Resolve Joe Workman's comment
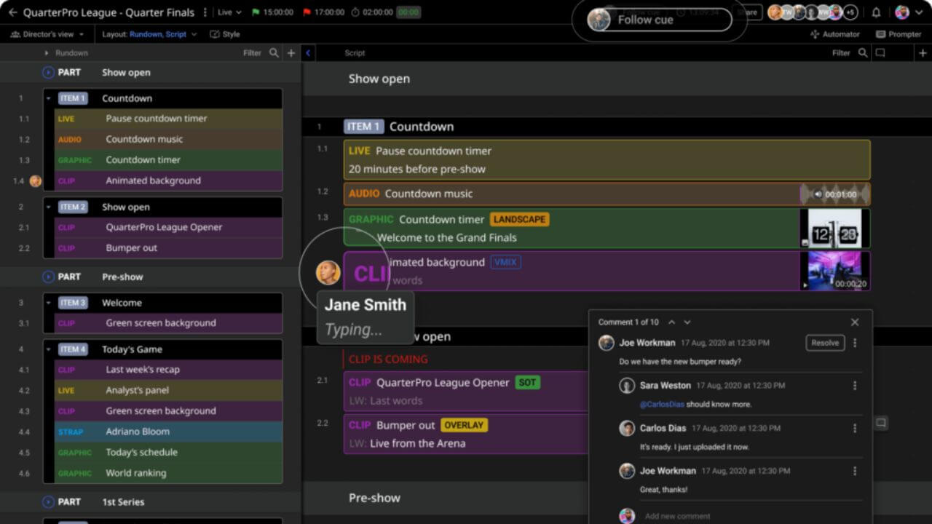 [x=824, y=343]
